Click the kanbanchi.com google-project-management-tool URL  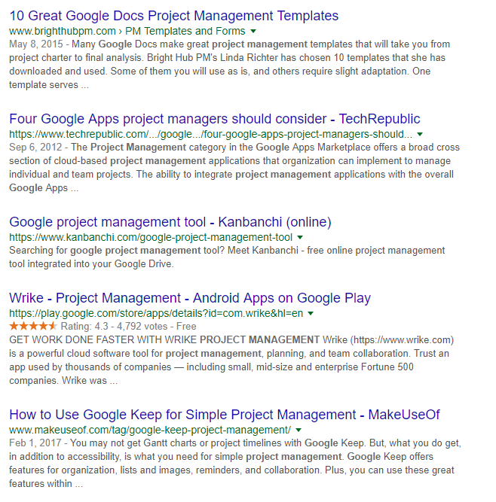(151, 237)
